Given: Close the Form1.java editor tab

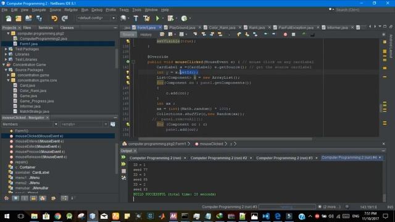Looking at the screenshot, I should click(x=160, y=27).
